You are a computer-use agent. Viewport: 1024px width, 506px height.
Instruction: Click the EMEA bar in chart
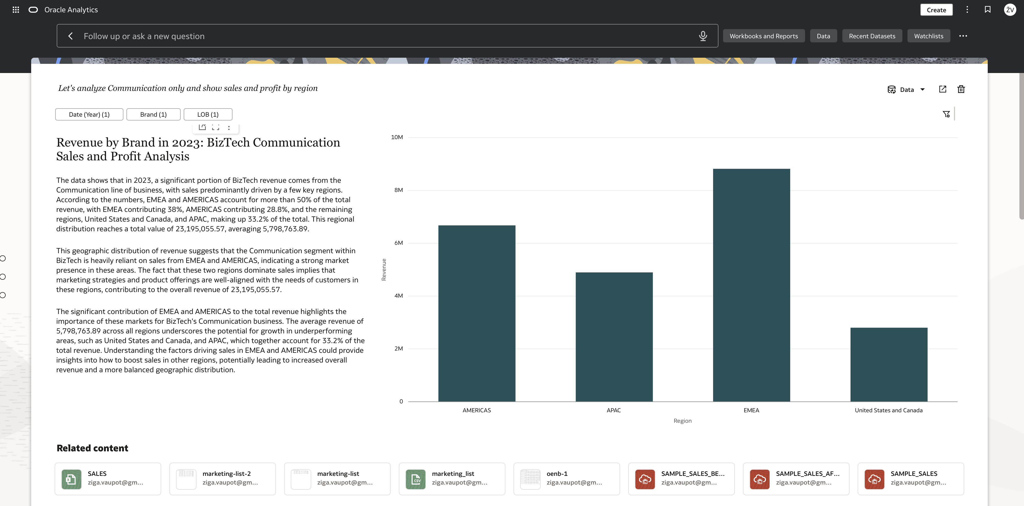[751, 285]
